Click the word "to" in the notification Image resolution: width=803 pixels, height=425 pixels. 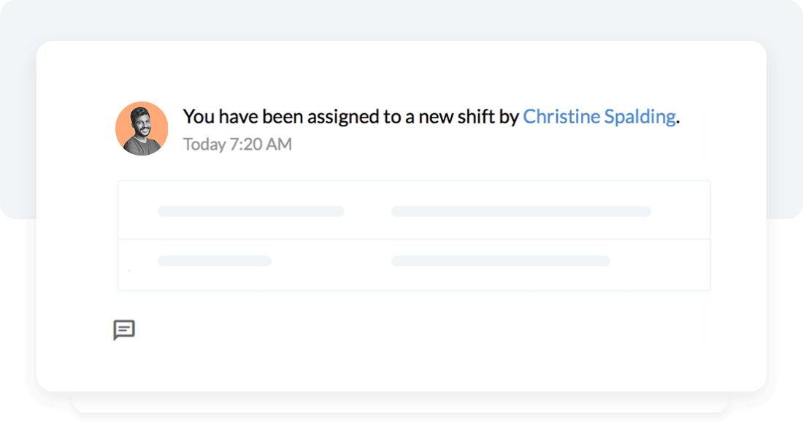click(x=392, y=117)
